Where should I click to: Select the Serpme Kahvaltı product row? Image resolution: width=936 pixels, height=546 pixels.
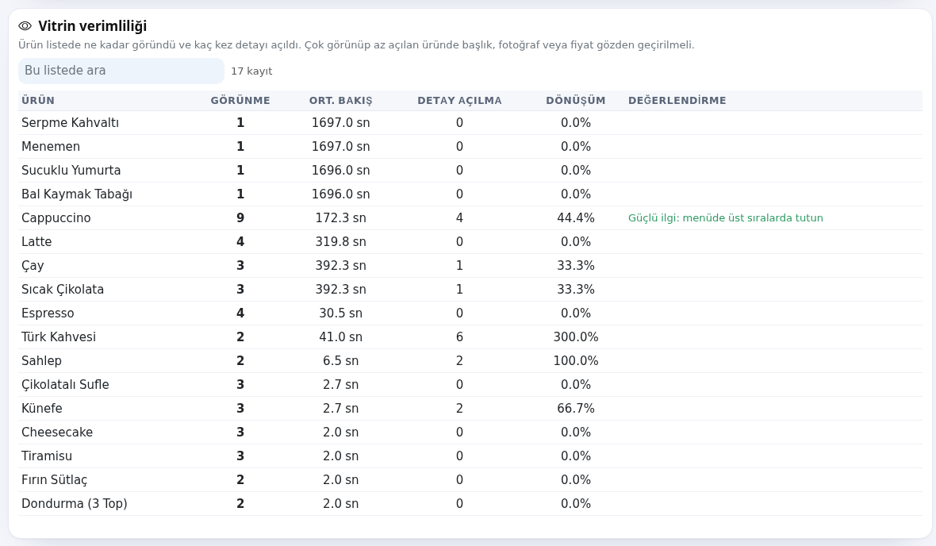[x=470, y=122]
